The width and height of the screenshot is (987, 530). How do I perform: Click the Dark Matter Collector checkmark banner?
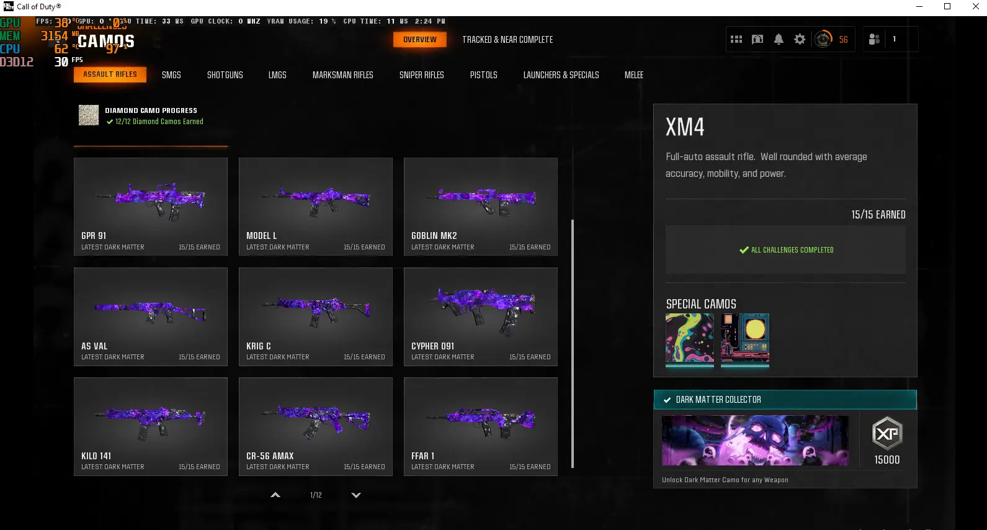(785, 400)
